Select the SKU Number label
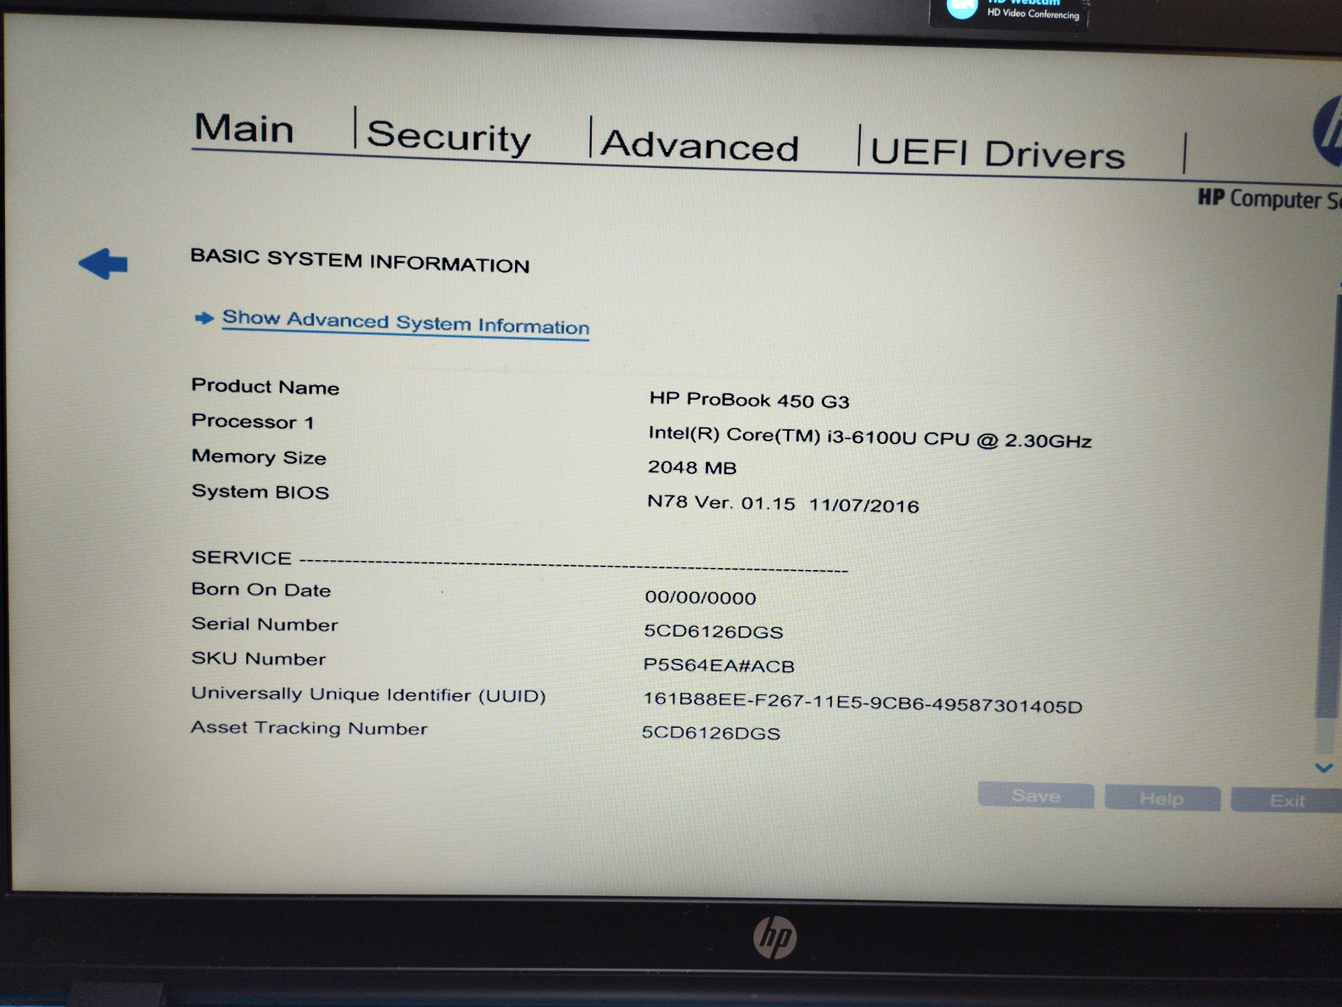1342x1007 pixels. [x=258, y=658]
